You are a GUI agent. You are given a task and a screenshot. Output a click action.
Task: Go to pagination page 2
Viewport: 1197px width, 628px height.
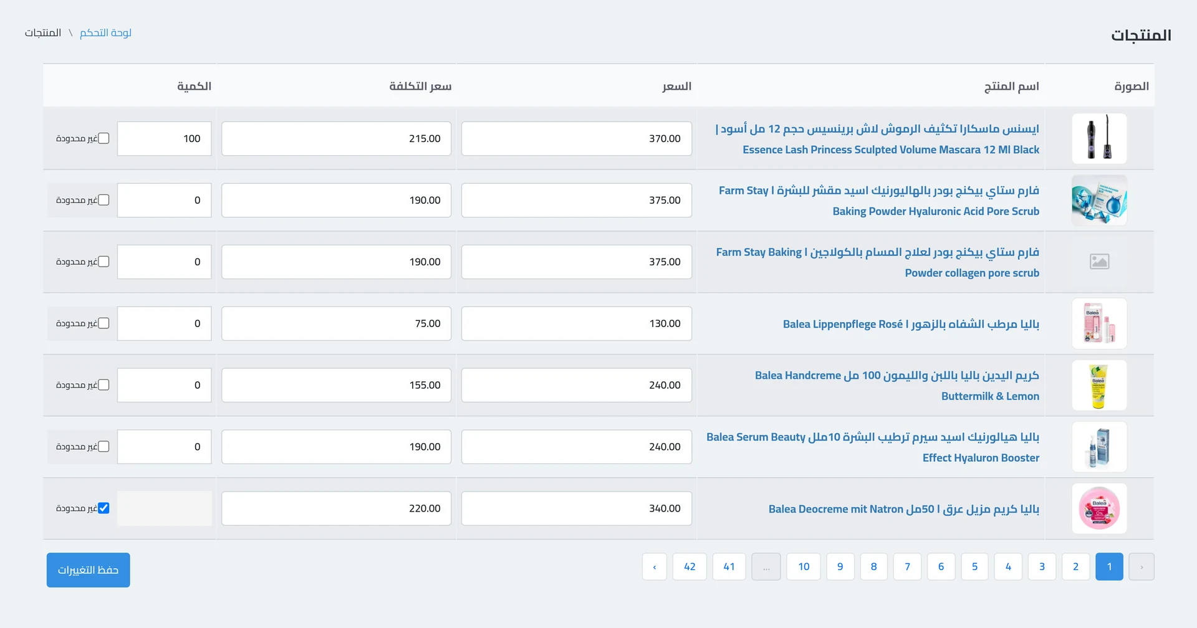[x=1075, y=566]
